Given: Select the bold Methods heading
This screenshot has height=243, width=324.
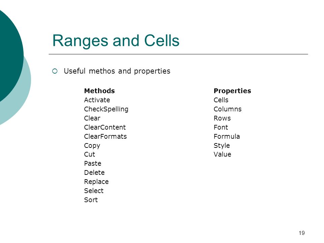Looking at the screenshot, I should [99, 91].
